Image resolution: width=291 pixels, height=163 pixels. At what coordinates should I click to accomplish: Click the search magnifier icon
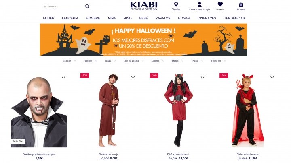pyautogui.click(x=87, y=6)
